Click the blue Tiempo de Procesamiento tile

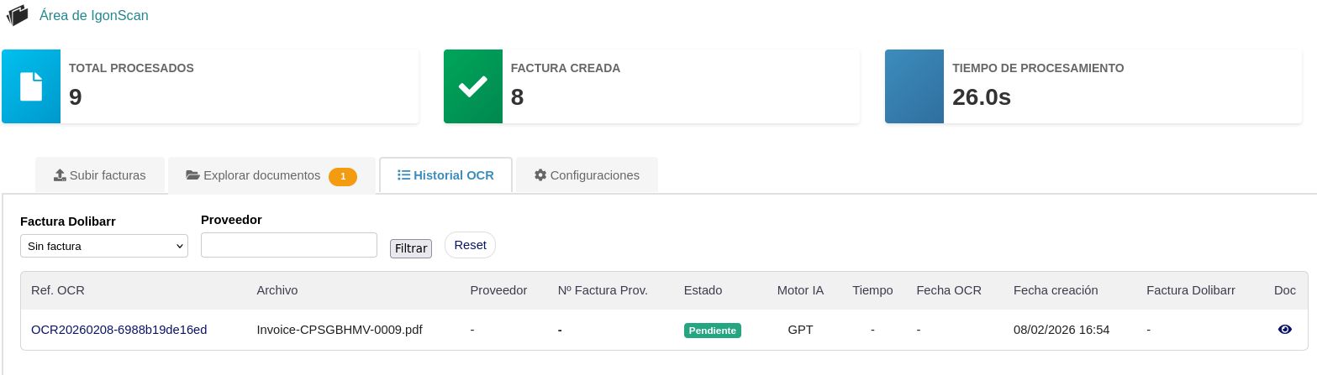[x=914, y=86]
